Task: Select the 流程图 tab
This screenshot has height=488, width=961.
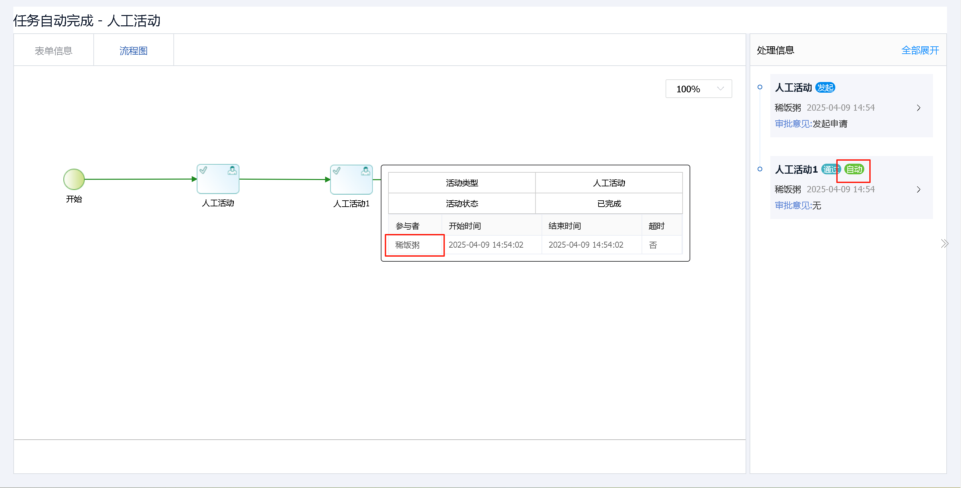Action: click(x=134, y=51)
